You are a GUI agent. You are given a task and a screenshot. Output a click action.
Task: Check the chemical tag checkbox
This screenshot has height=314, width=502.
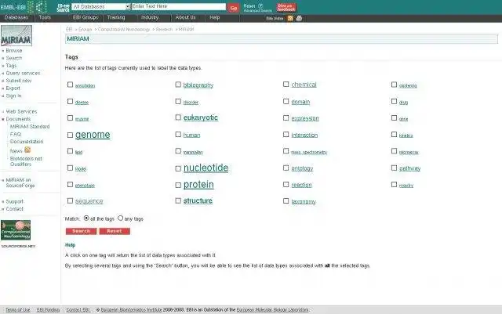click(x=286, y=85)
